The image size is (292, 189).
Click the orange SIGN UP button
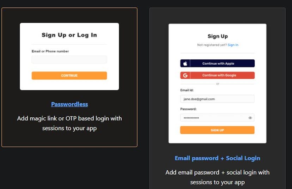click(217, 130)
